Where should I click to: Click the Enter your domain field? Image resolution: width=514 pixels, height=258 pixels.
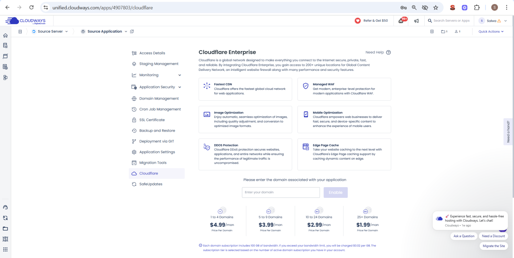click(281, 192)
